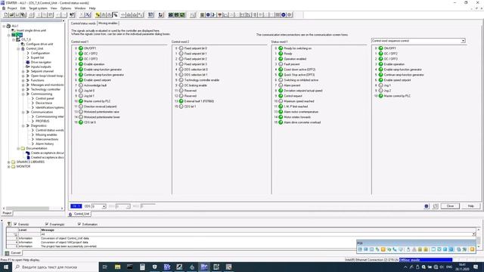Open Calculator from the taskbar
This screenshot has height=272, width=484.
coord(142,267)
